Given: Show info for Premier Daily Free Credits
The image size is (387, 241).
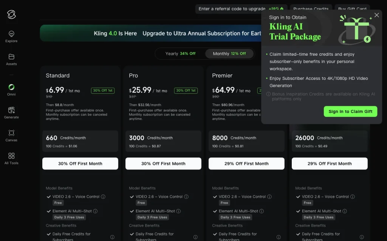Looking at the screenshot, I should pos(279,237).
